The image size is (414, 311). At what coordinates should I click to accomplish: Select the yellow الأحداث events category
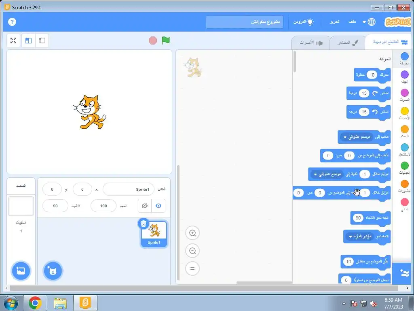(404, 113)
